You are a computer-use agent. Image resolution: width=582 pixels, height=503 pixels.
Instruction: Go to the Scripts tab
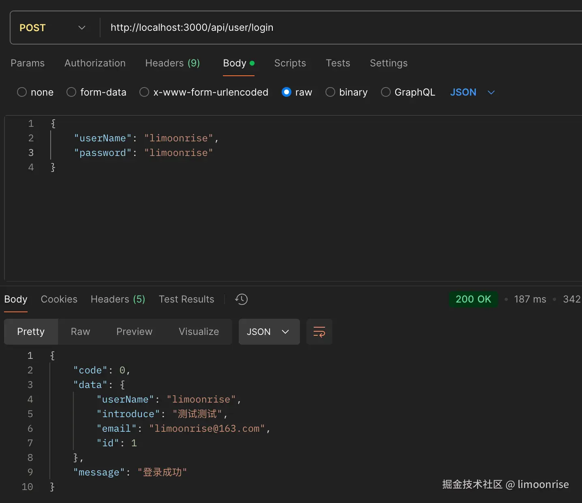[x=290, y=63]
